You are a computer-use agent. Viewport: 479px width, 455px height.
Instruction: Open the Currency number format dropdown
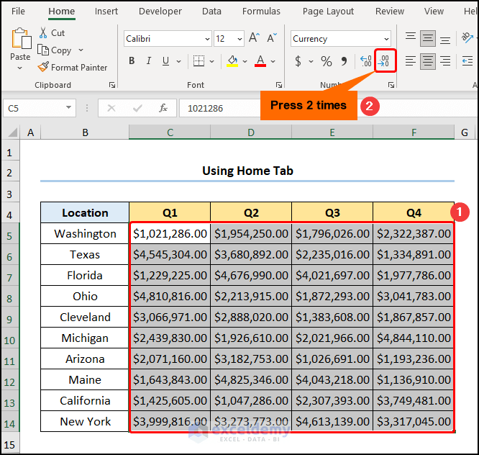[386, 39]
